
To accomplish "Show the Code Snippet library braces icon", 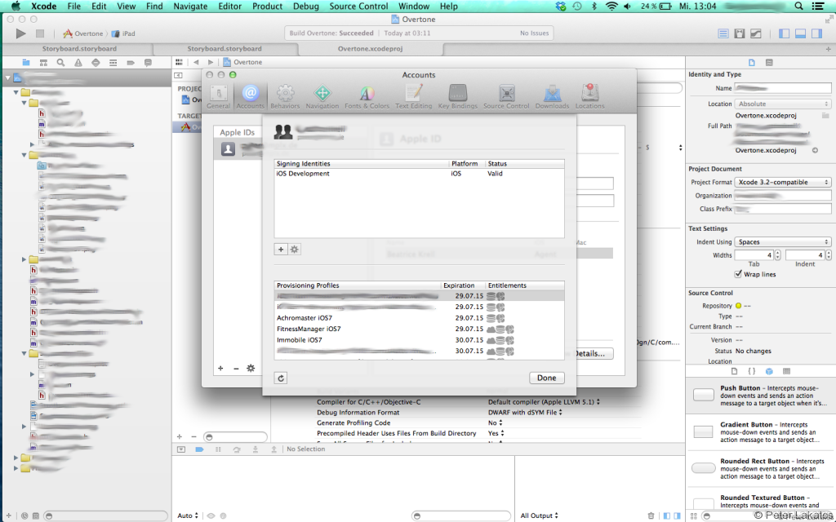I will (752, 371).
